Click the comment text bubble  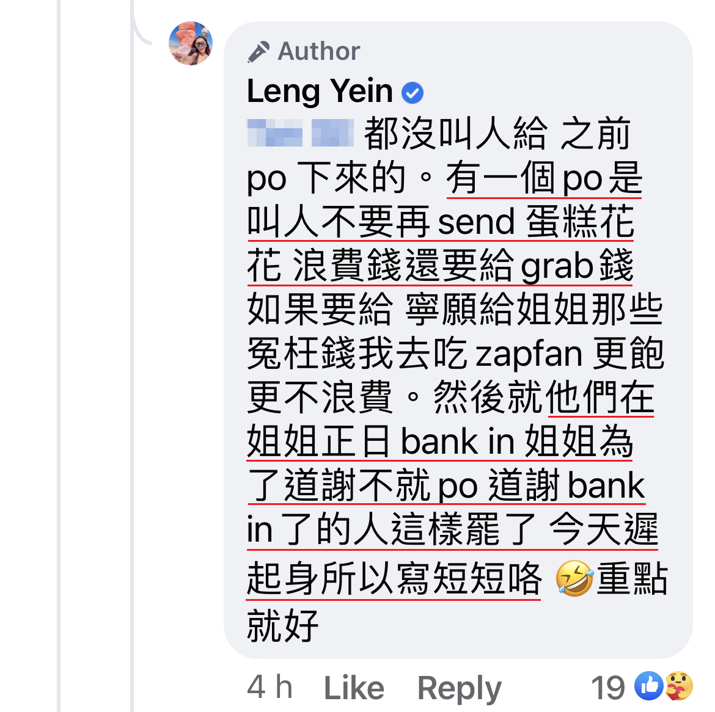pyautogui.click(x=458, y=340)
